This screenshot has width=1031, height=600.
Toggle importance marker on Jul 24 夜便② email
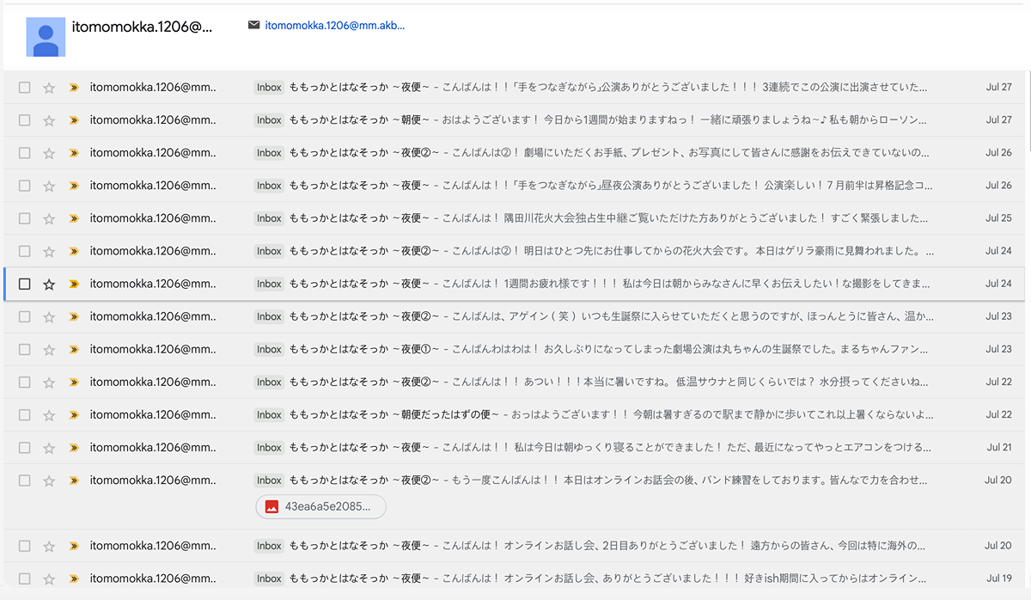[74, 251]
